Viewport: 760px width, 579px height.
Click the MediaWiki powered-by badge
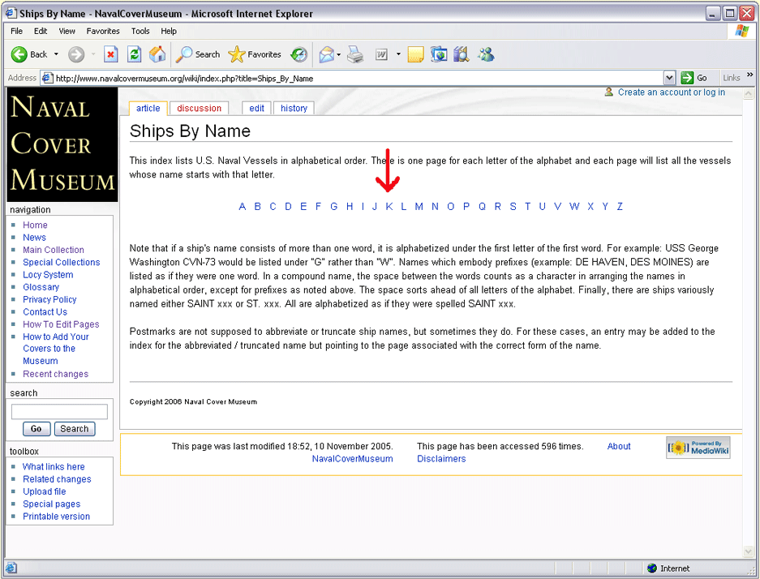point(698,448)
